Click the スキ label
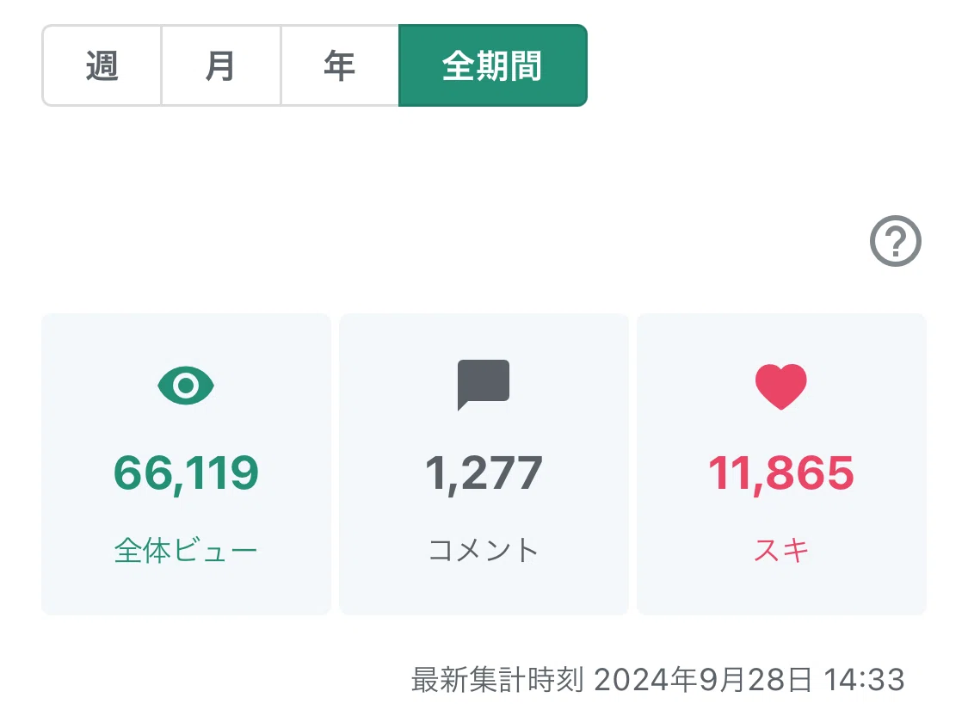Screen dimensions: 968x704 [781, 550]
